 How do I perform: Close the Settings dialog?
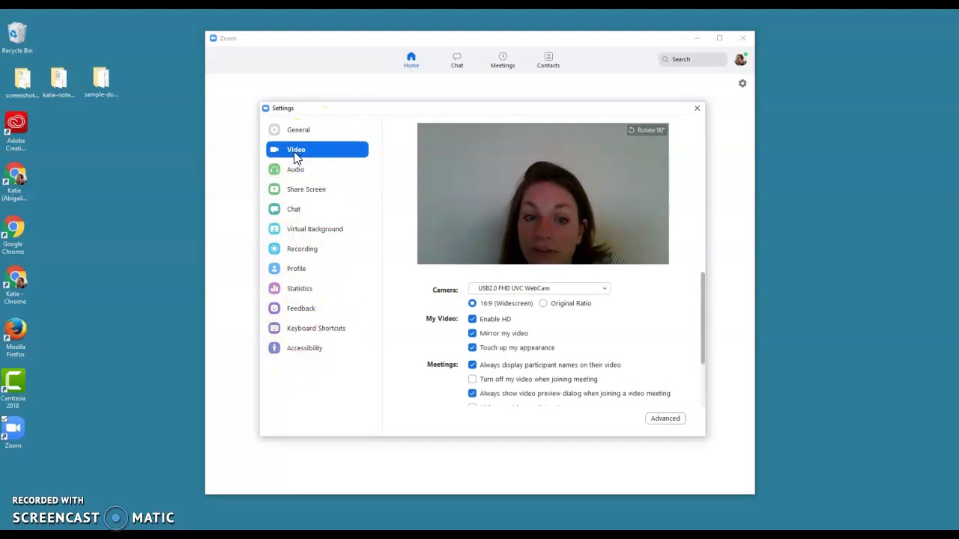coord(697,109)
